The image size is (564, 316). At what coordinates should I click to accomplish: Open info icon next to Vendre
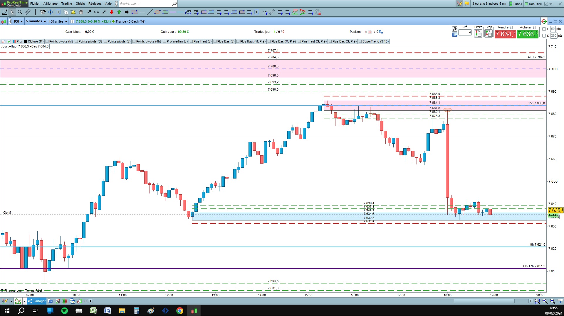(x=511, y=28)
